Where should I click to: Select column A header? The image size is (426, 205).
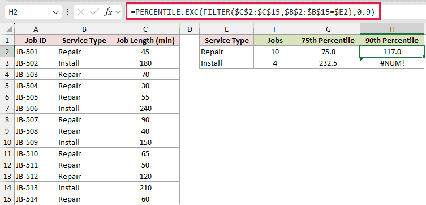(x=36, y=29)
